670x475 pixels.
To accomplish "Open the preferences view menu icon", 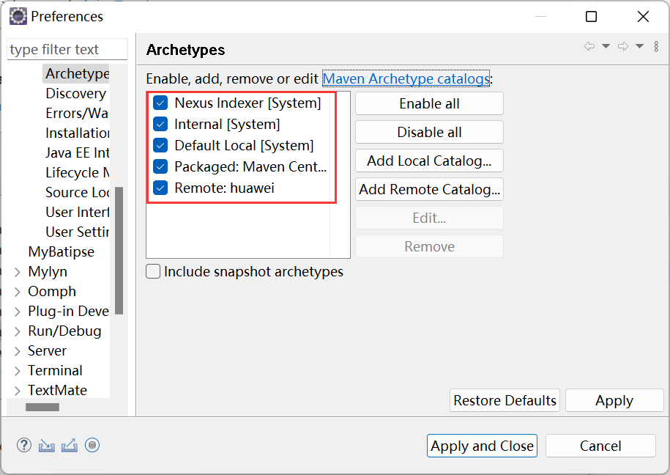I will tap(656, 46).
